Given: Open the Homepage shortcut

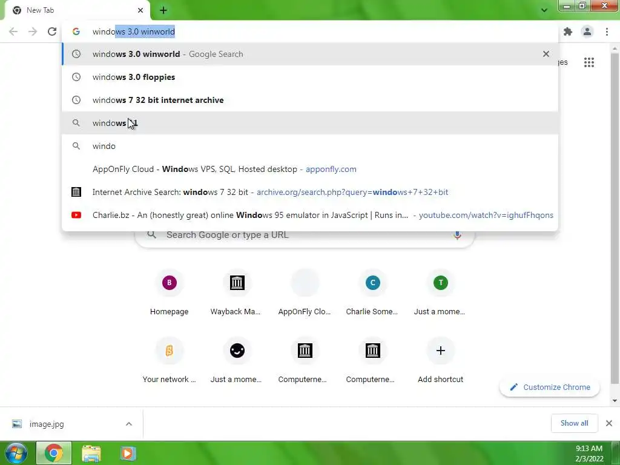Looking at the screenshot, I should tap(170, 292).
